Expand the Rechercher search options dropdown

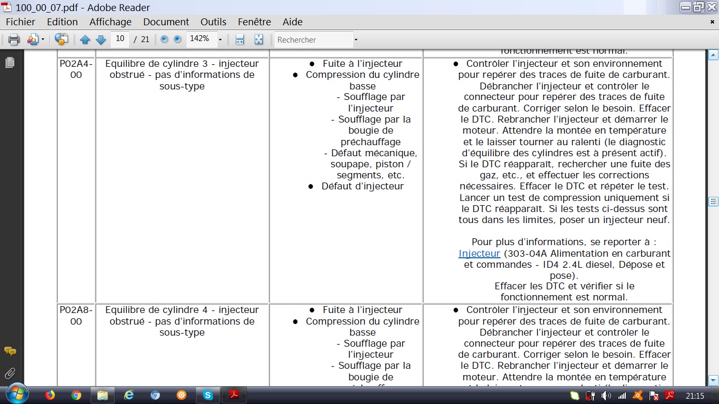point(356,40)
